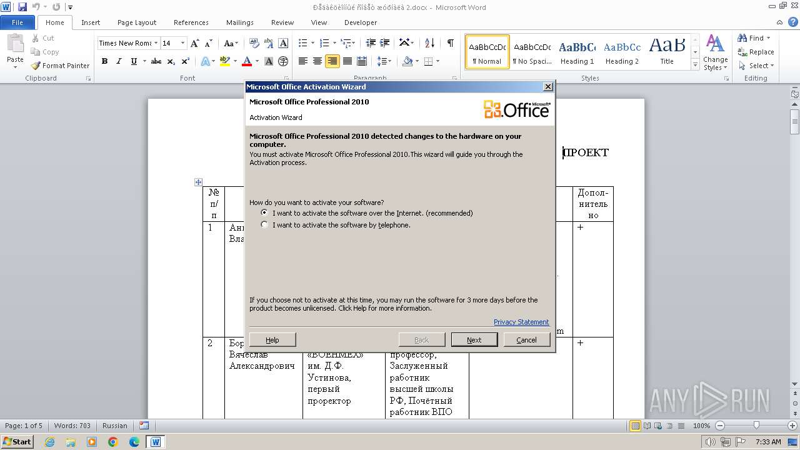The height and width of the screenshot is (450, 800).
Task: Align text left
Action: point(303,61)
